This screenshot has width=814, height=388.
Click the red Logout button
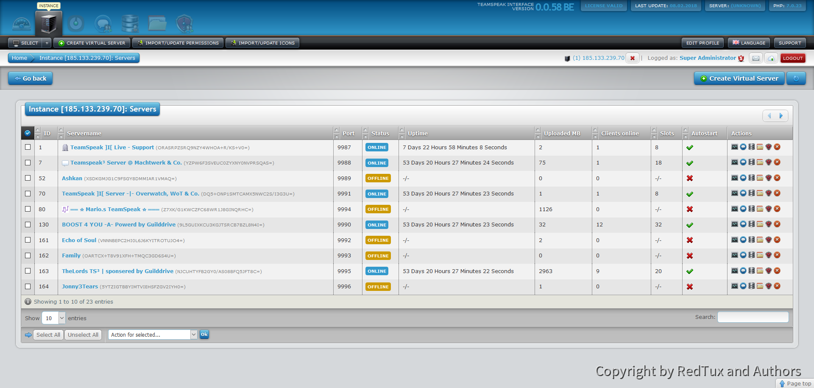793,58
